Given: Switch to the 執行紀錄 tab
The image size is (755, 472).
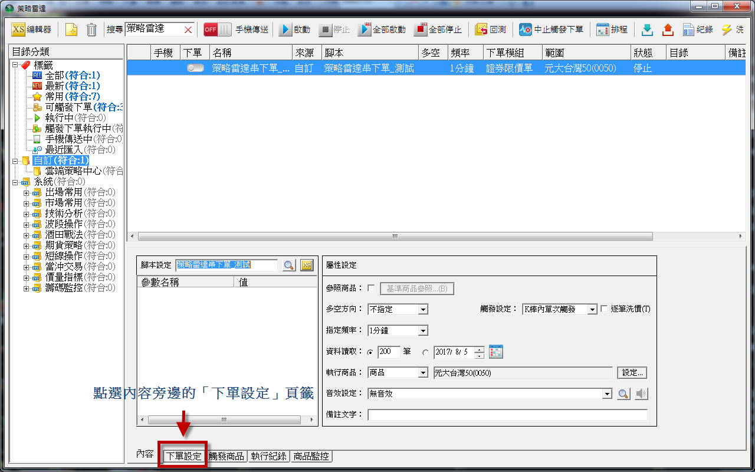Looking at the screenshot, I should pos(268,456).
